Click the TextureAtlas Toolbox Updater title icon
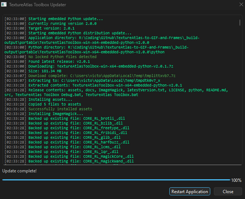 point(4,4)
